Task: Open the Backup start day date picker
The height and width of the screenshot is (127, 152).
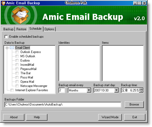Action: [x=117, y=90]
